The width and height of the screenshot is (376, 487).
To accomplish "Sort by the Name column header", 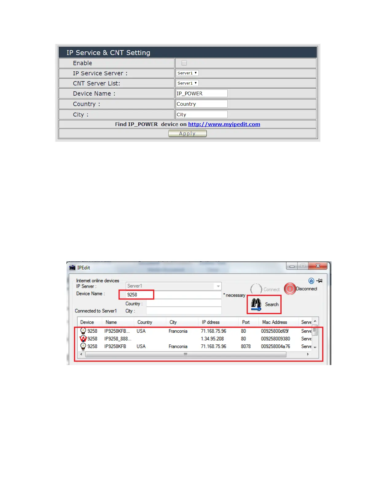I will (111, 322).
